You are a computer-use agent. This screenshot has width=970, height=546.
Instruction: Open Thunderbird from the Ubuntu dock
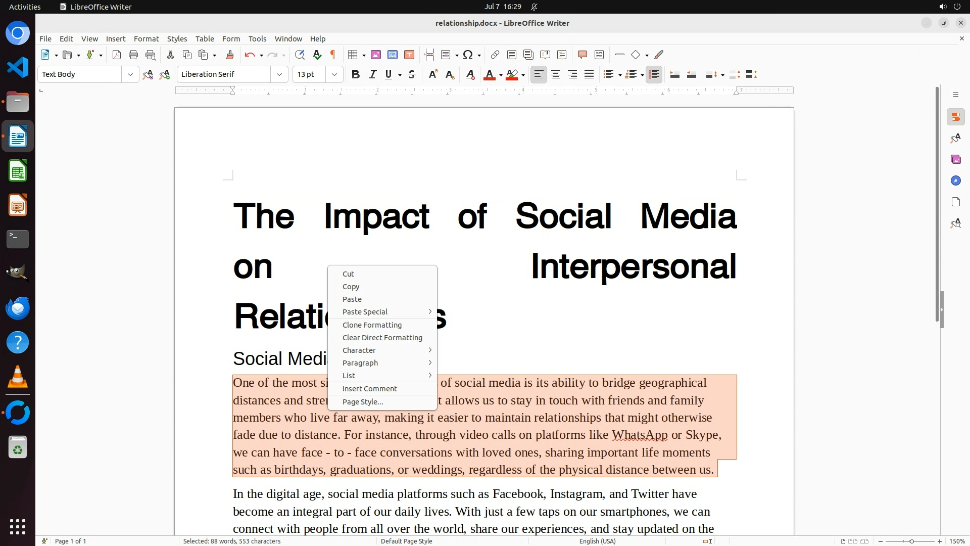pos(18,308)
